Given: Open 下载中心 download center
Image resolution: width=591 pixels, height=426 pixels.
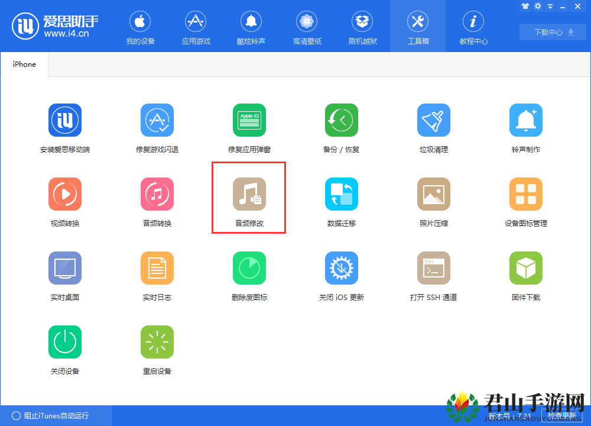Looking at the screenshot, I should [553, 32].
